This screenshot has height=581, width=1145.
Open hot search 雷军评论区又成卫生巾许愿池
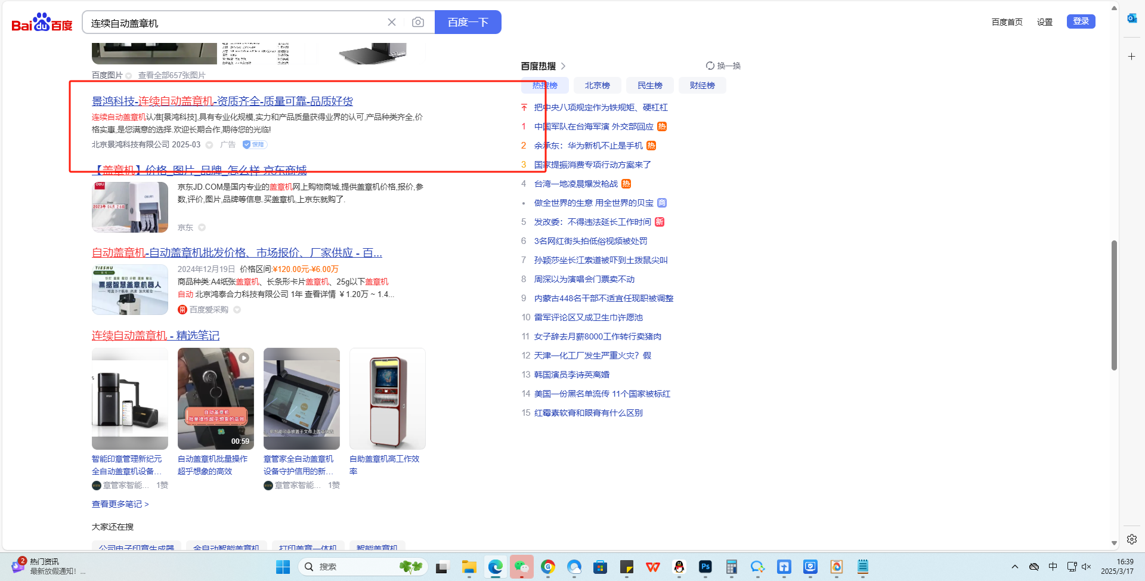(589, 317)
